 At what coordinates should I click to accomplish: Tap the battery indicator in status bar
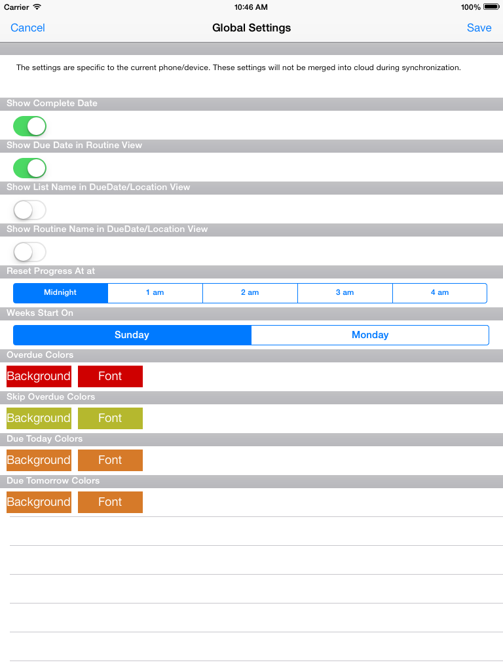pos(491,7)
